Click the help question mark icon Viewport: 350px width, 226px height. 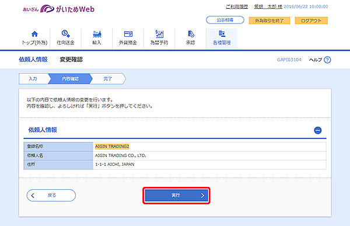327,60
